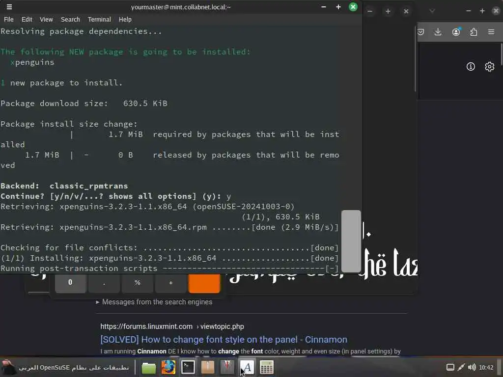
Task: Open the Firefox account icon
Action: tap(456, 32)
